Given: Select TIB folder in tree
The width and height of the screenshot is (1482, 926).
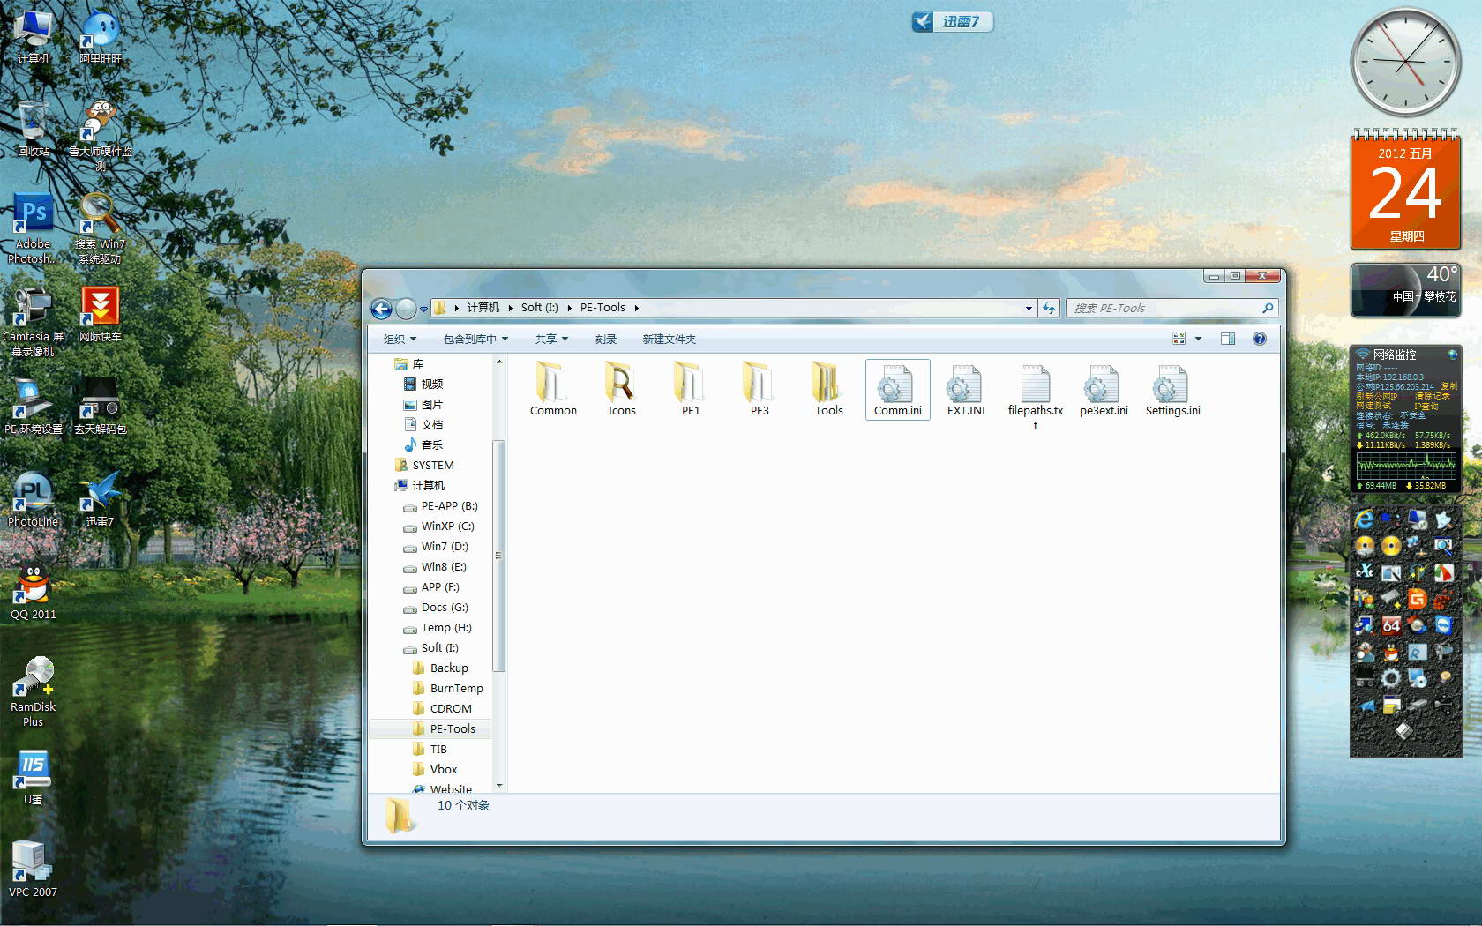Looking at the screenshot, I should click(x=430, y=749).
